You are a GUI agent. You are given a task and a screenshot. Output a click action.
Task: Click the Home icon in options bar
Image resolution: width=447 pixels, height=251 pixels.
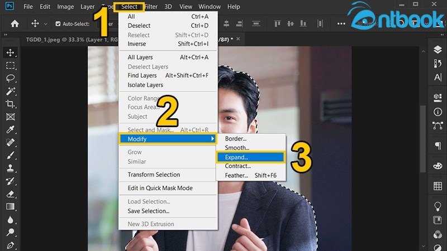15,23
